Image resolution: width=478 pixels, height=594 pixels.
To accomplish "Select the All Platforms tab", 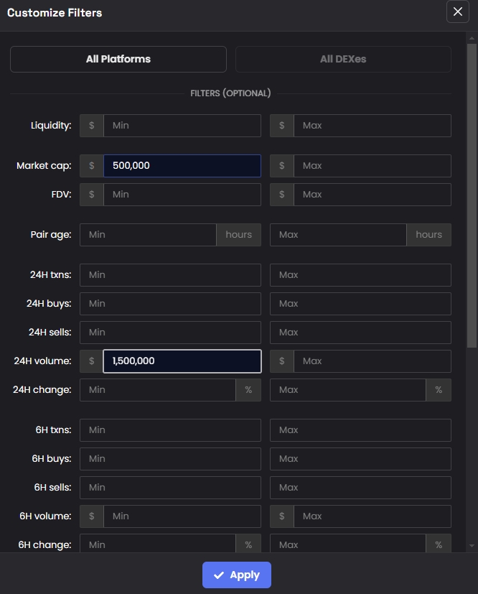I will point(118,60).
